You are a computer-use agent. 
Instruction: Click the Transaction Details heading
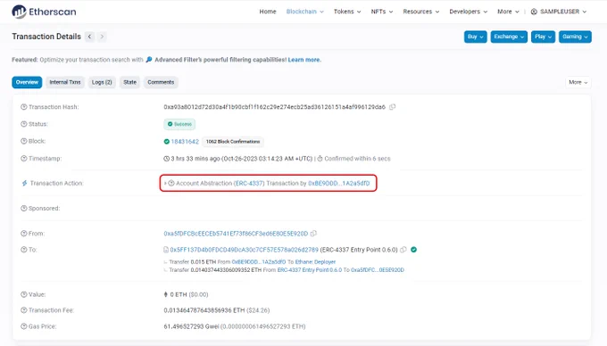click(x=46, y=37)
